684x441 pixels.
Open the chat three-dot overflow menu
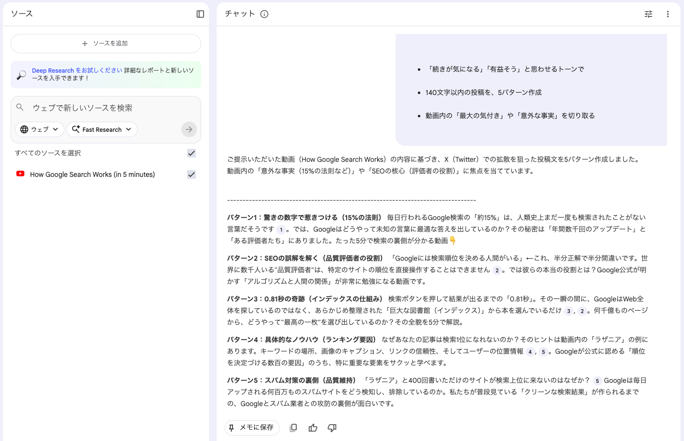[668, 14]
